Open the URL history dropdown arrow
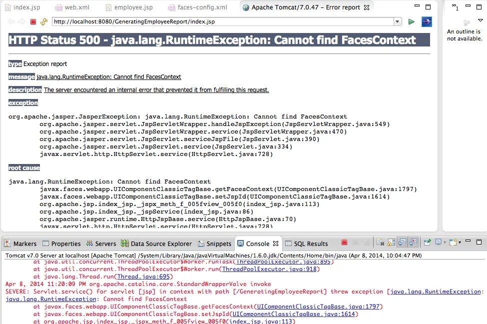 pyautogui.click(x=397, y=21)
